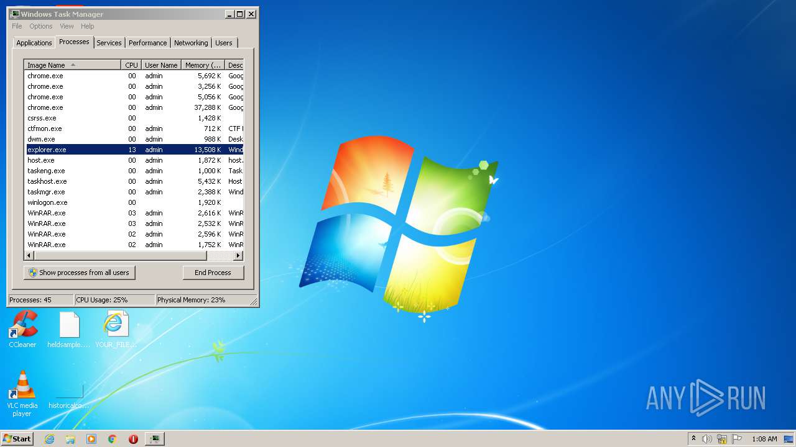Select chrome.exe using 5,692 K memory

134,76
